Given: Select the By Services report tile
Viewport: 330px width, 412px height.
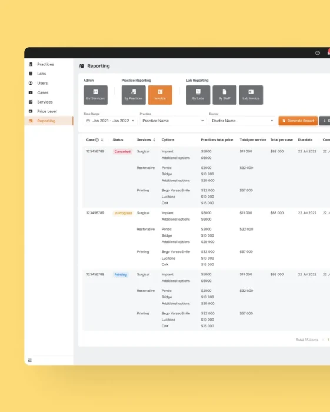Looking at the screenshot, I should (x=95, y=95).
